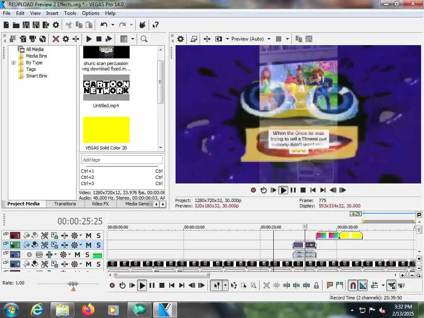Viewport: 424px width, 318px height.
Task: Open the Insert menu
Action: tap(52, 13)
